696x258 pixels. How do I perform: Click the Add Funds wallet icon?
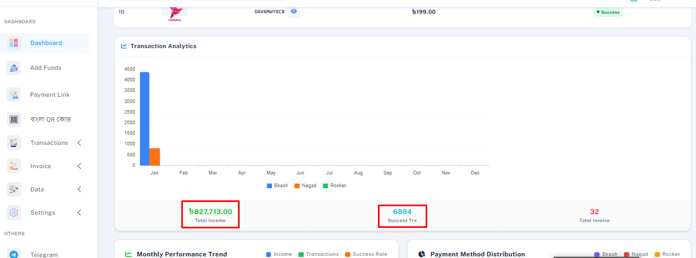coord(14,68)
